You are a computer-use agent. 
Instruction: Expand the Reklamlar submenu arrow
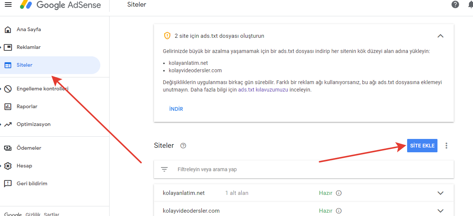point(1,47)
